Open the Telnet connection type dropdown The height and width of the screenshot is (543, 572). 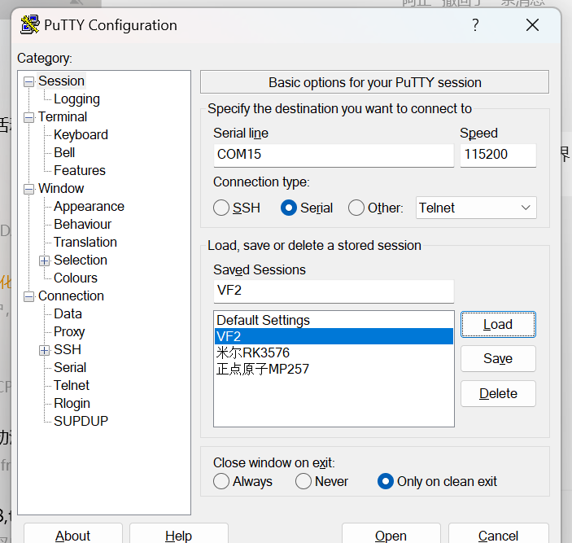[476, 208]
